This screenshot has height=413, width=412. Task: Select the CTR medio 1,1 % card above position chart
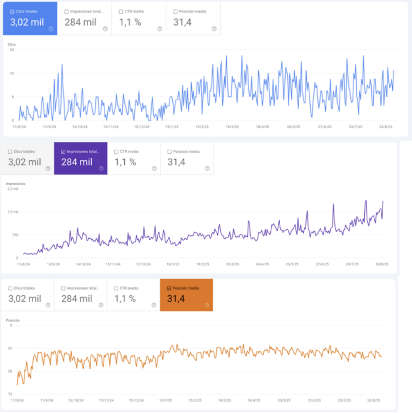133,295
